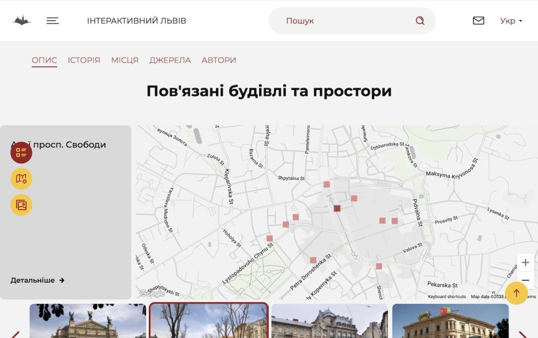Open the mail contact icon
Viewport: 538px width, 338px height.
(x=478, y=20)
